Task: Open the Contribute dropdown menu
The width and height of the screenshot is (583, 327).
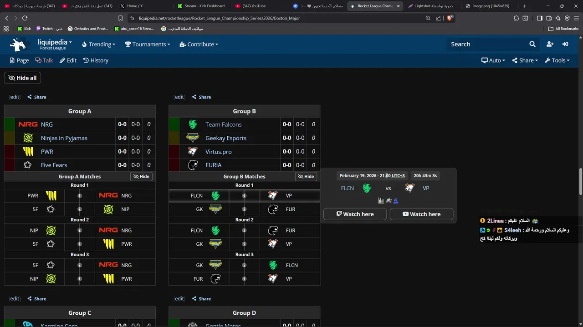Action: click(x=199, y=44)
